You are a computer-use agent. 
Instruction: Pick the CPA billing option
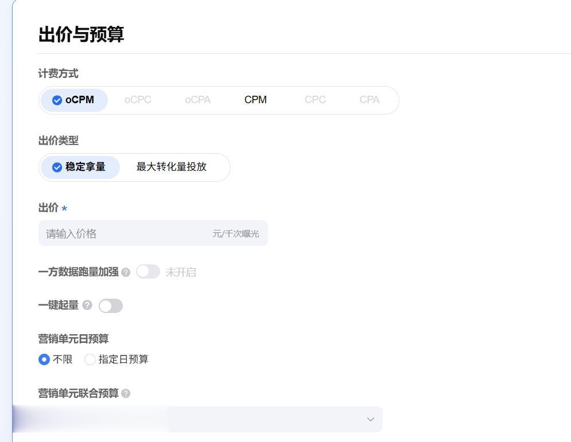pyautogui.click(x=369, y=100)
